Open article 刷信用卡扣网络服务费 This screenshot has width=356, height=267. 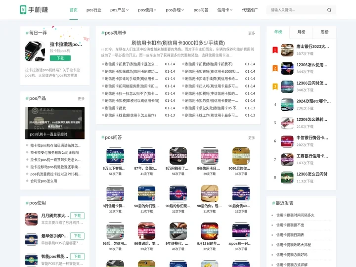(131, 86)
